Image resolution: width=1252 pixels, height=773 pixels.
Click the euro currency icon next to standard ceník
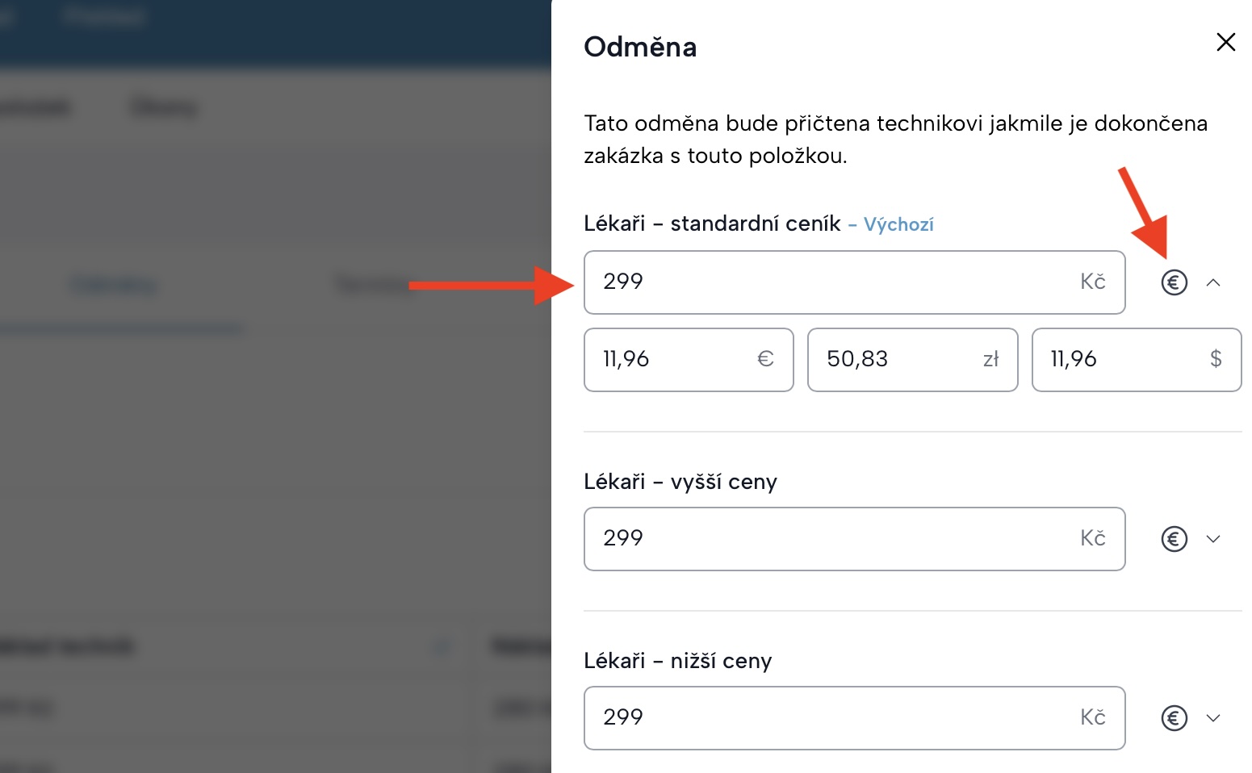point(1175,282)
